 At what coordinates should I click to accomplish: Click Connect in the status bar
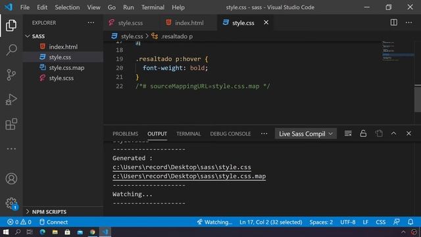tap(53, 222)
